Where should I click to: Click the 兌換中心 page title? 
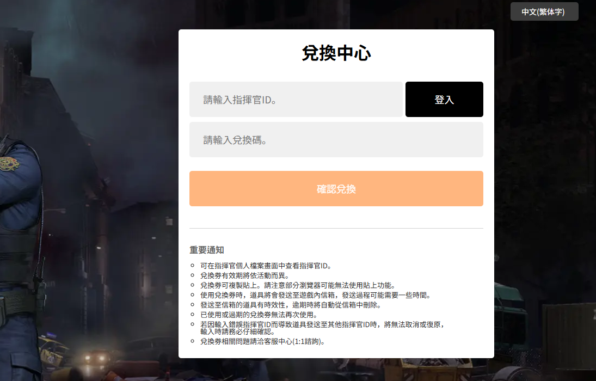(x=336, y=53)
